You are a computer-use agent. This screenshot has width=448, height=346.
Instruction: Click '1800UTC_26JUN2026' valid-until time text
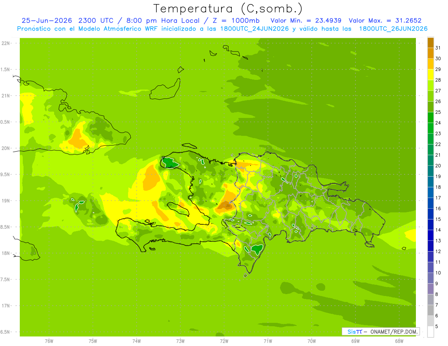[x=393, y=29]
